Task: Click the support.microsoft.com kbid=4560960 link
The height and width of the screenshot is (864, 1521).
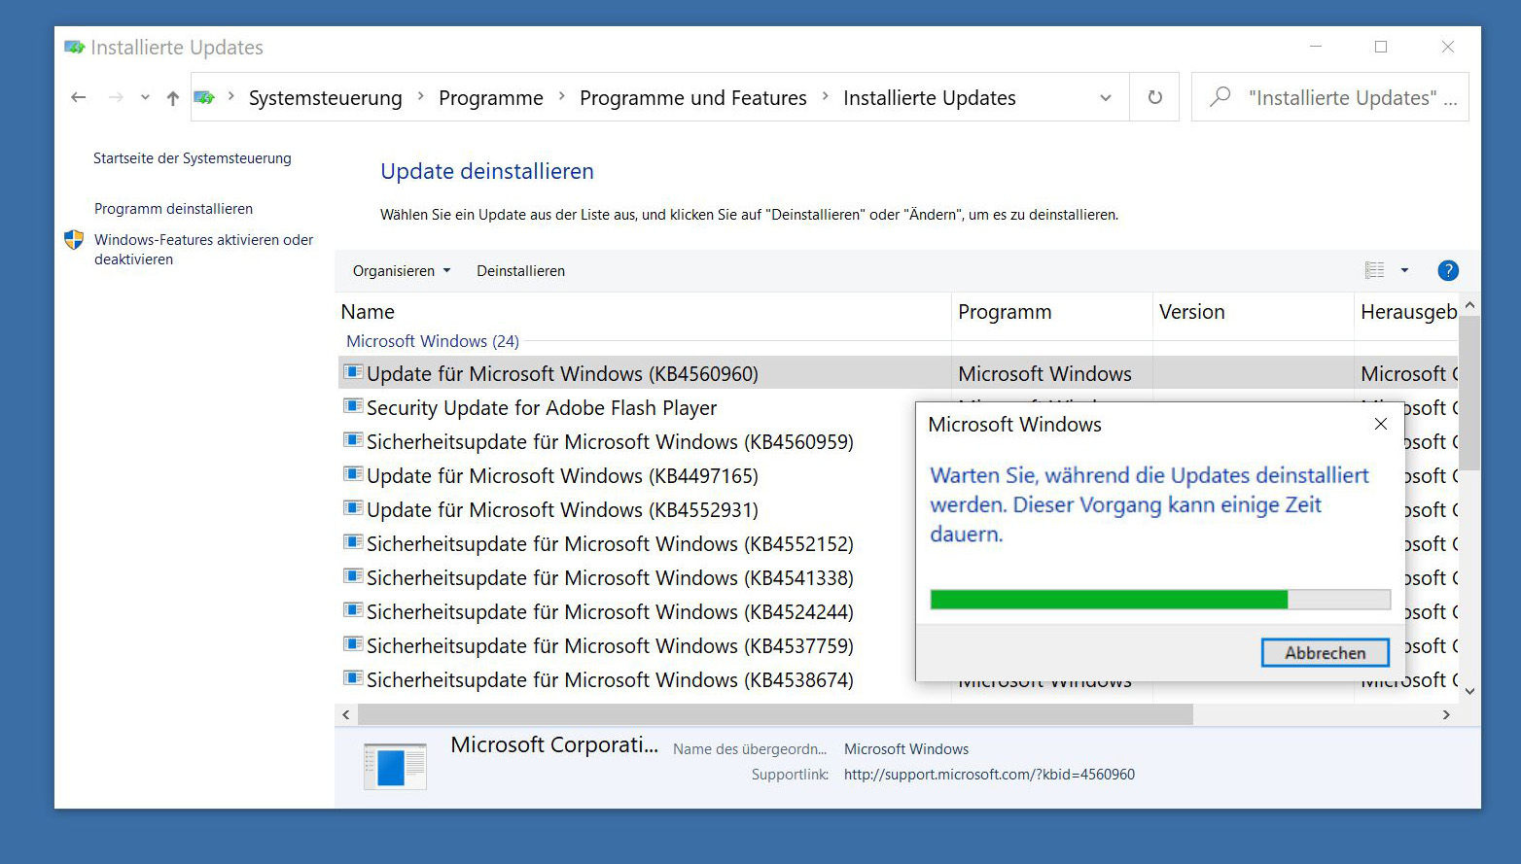Action: coord(989,775)
